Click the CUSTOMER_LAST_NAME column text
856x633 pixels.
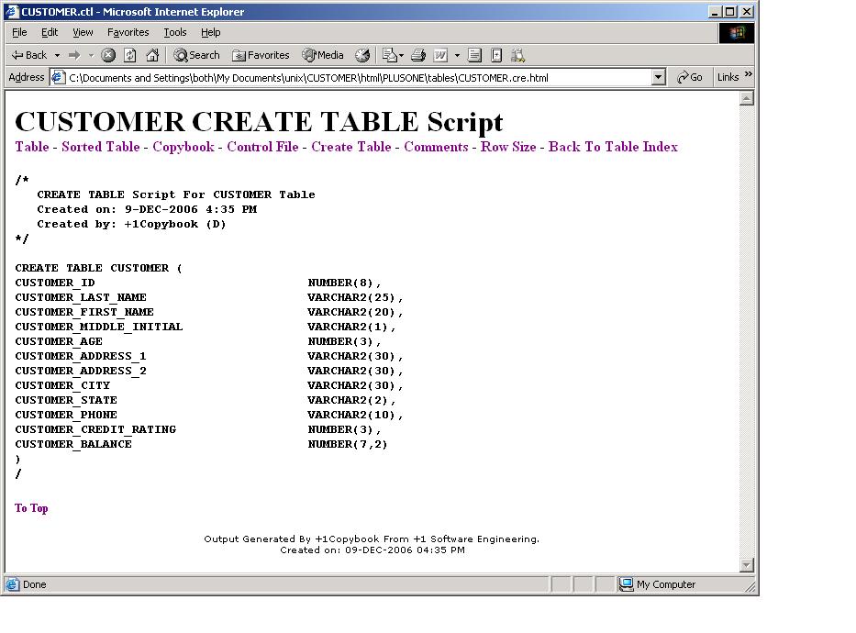81,297
